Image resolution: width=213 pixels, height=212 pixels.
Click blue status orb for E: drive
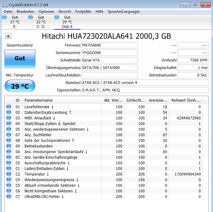coord(4,17)
